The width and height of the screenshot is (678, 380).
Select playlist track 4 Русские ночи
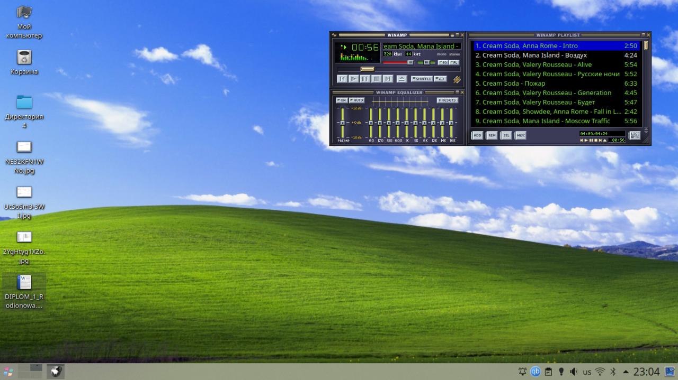click(x=556, y=74)
